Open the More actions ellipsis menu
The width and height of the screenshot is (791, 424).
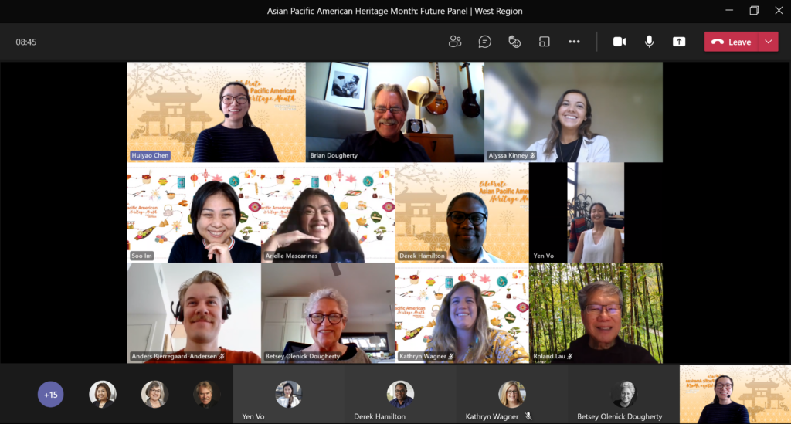(x=574, y=42)
